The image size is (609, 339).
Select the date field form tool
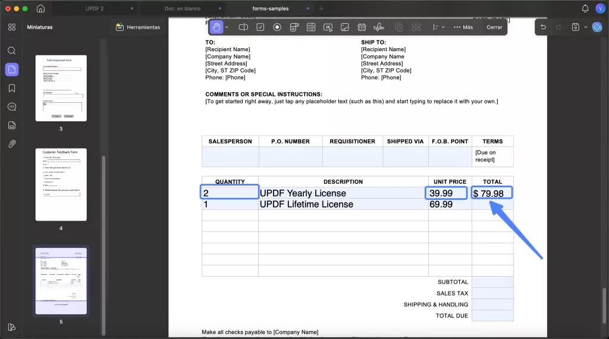pos(362,27)
